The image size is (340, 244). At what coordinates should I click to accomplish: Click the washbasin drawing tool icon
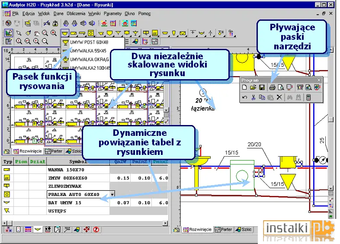pos(64,33)
